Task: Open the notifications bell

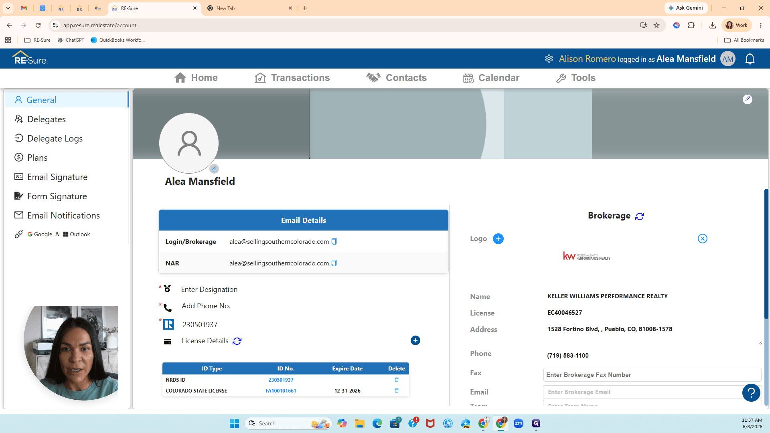Action: click(750, 59)
